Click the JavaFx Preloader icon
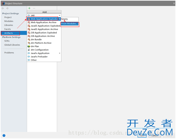The image size is (176, 139). tap(29, 56)
